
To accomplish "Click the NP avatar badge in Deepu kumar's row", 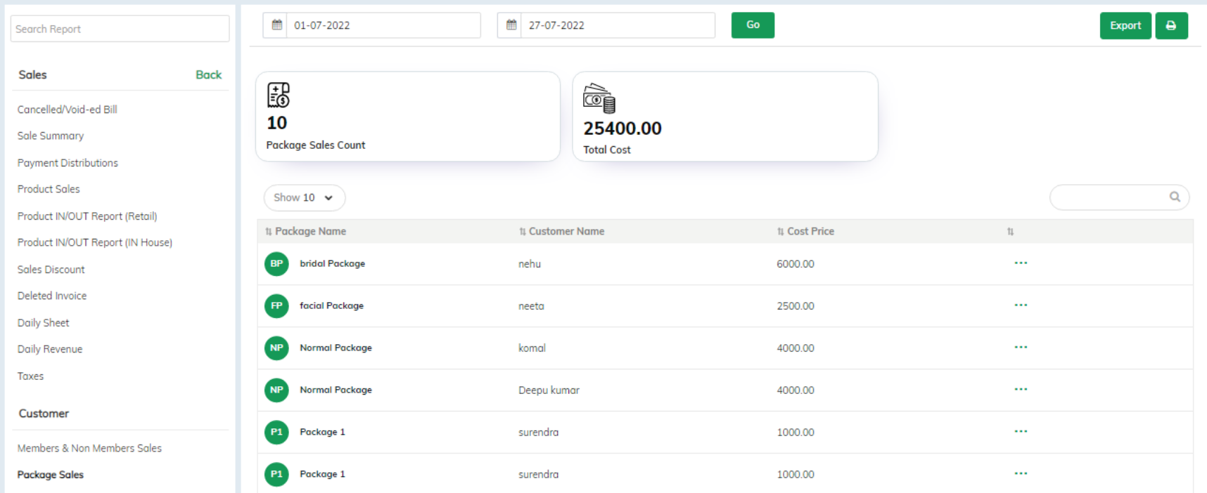I will pos(276,390).
